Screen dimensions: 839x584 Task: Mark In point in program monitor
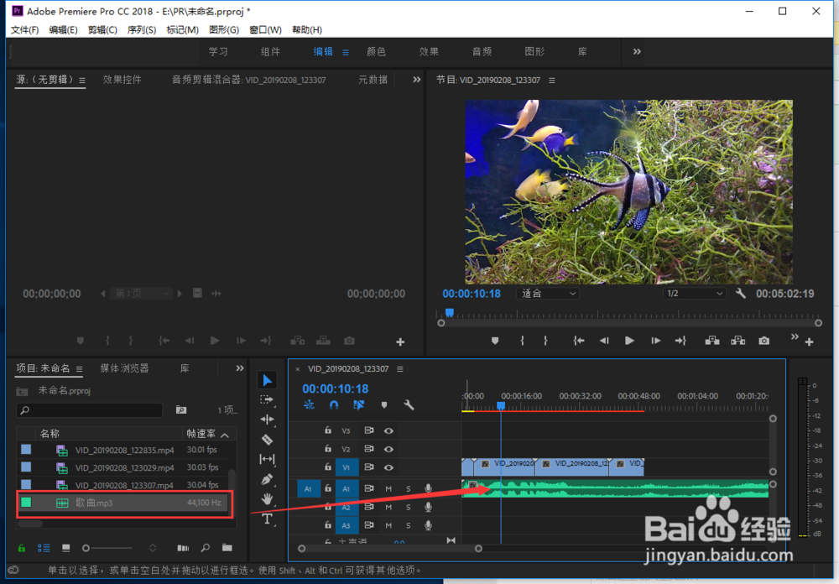click(x=522, y=341)
